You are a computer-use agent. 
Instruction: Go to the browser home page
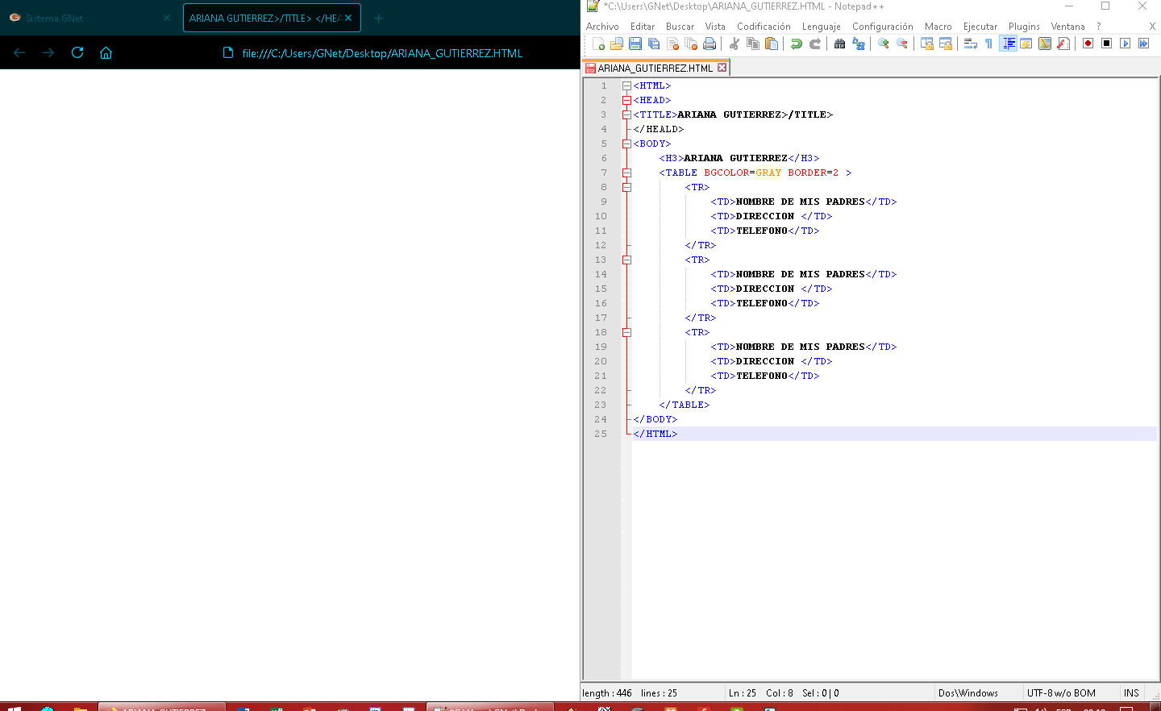point(106,52)
